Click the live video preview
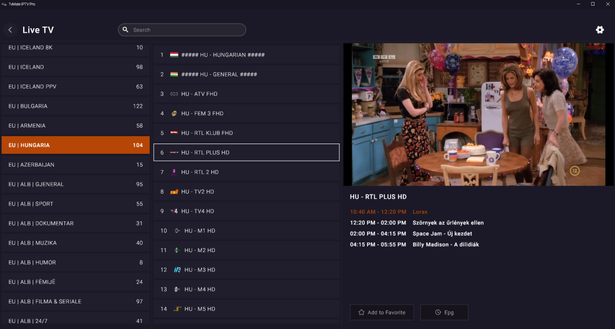This screenshot has width=615, height=329. (x=478, y=114)
